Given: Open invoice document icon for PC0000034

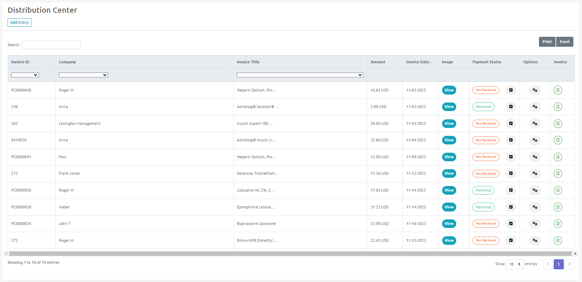Looking at the screenshot, I should click(x=558, y=224).
